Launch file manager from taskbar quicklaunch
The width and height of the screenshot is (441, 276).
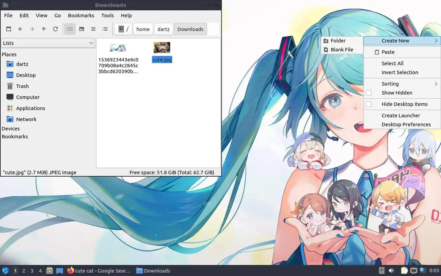point(50,271)
